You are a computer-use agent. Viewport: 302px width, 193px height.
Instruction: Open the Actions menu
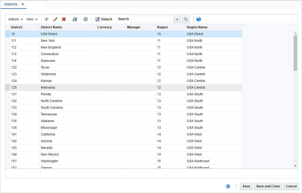pyautogui.click(x=16, y=19)
